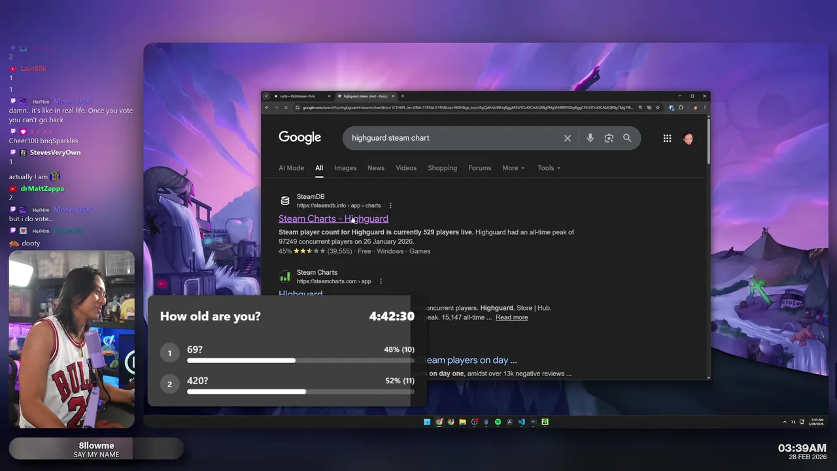
Task: Open the Google apps grid
Action: (x=667, y=138)
